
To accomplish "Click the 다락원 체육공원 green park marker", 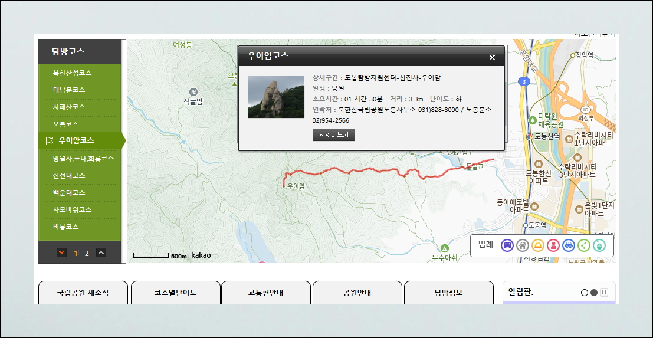I will (x=533, y=120).
